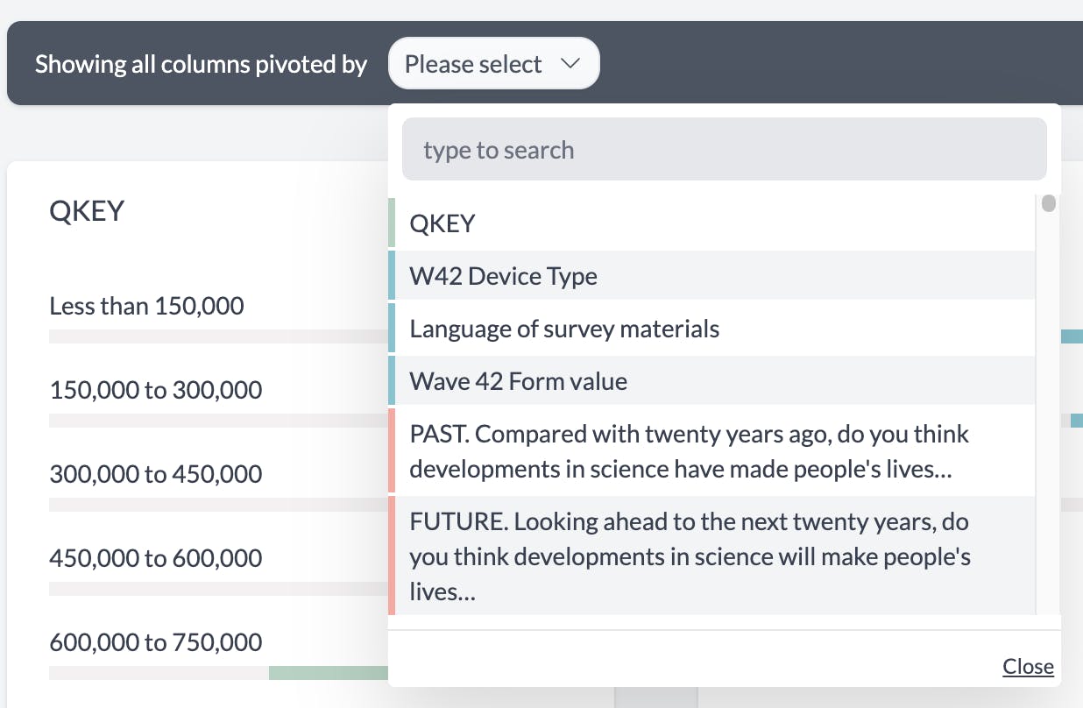The width and height of the screenshot is (1083, 708).
Task: Select the FUTURE science developments question
Action: click(689, 556)
